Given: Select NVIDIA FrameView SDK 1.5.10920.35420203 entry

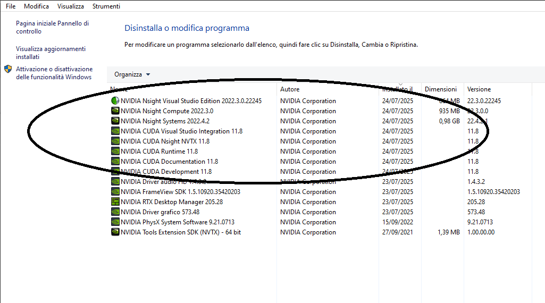Looking at the screenshot, I should pyautogui.click(x=180, y=191).
